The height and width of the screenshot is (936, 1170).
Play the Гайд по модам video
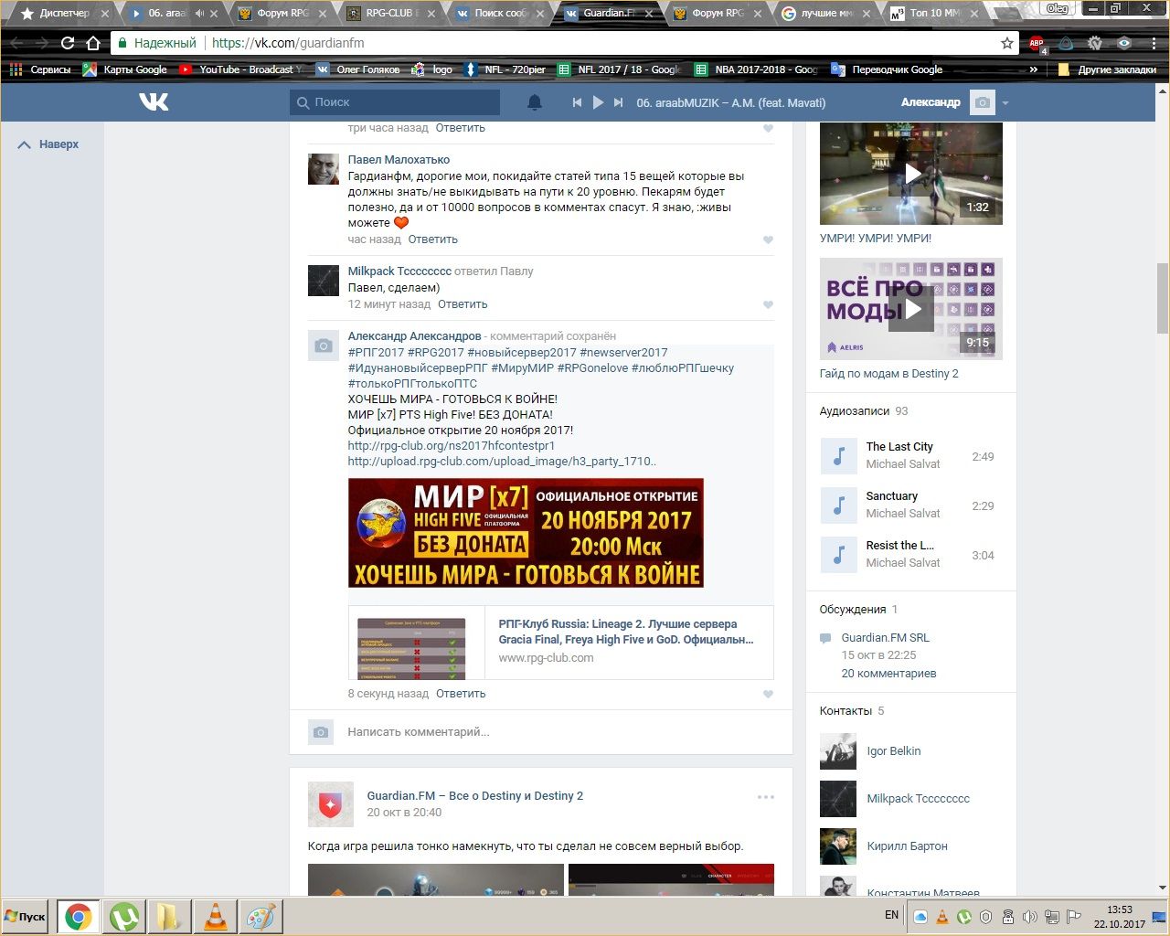coord(911,309)
